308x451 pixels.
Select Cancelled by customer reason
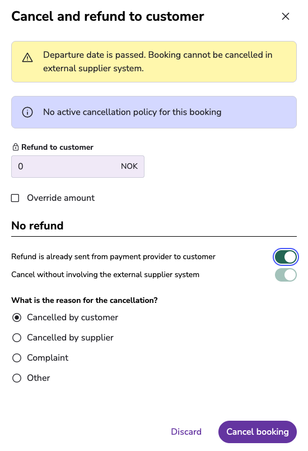pyautogui.click(x=17, y=317)
